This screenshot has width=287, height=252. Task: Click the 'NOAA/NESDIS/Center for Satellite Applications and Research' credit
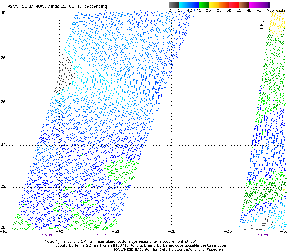coord(168,250)
